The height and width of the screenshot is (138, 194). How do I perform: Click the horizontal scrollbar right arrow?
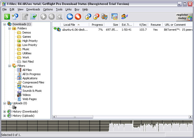tap(191, 117)
